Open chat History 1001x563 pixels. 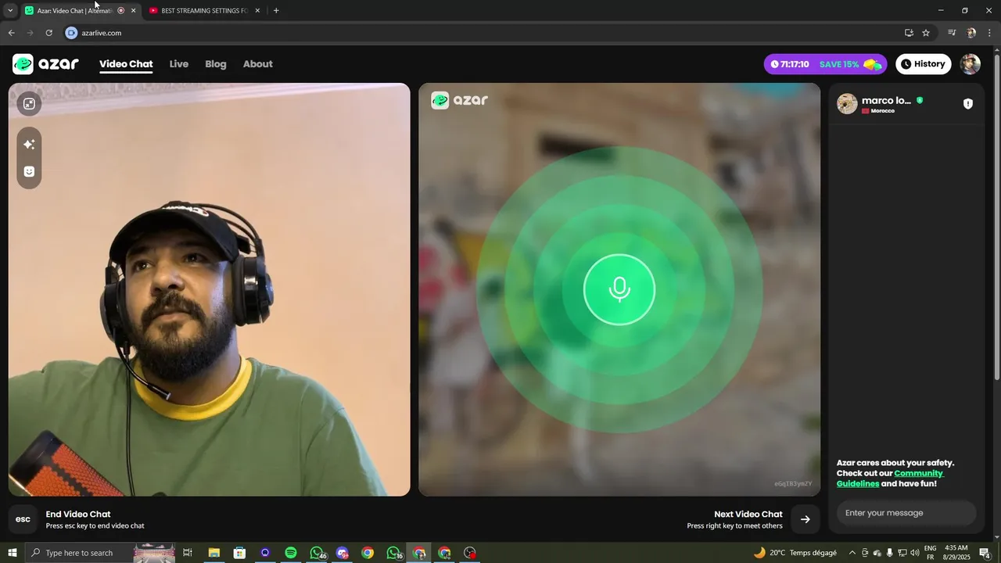pyautogui.click(x=924, y=64)
